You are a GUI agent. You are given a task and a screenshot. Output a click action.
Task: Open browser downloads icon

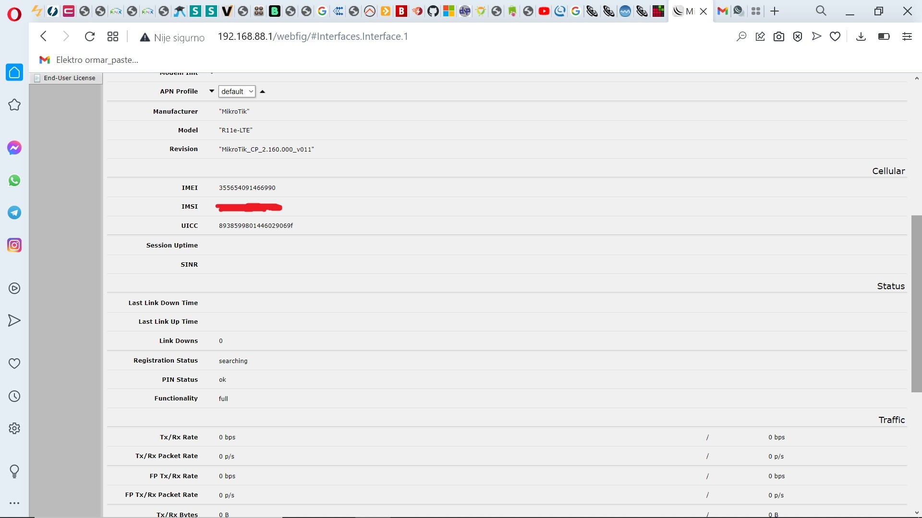[861, 36]
